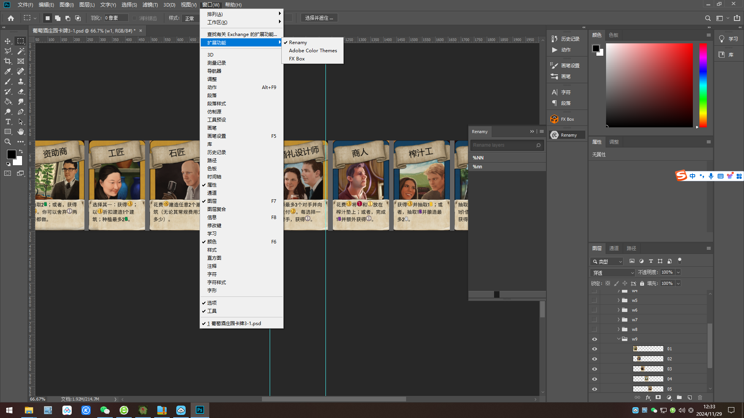Select the Polygonal Lasso tool

(8, 51)
